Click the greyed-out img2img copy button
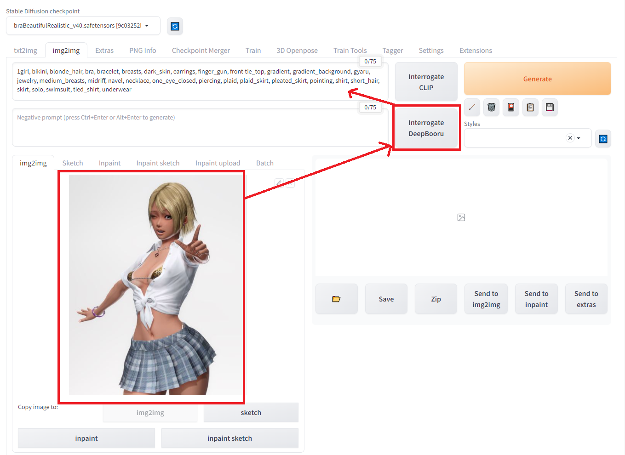Viewport: 625px width, 455px height. [150, 413]
